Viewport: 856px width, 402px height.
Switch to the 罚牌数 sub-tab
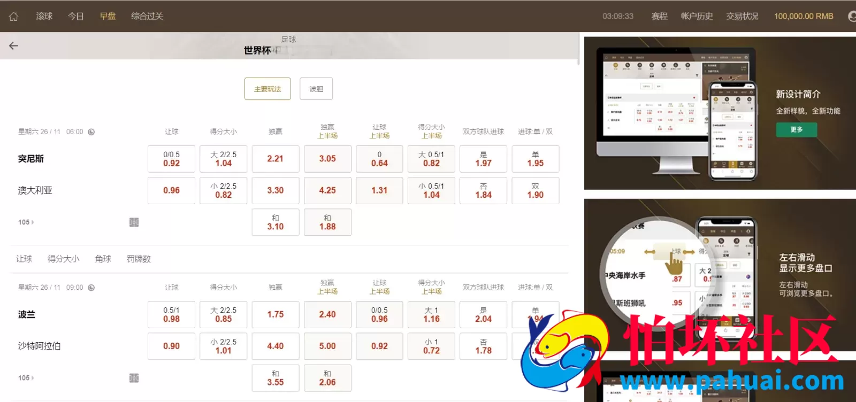139,259
